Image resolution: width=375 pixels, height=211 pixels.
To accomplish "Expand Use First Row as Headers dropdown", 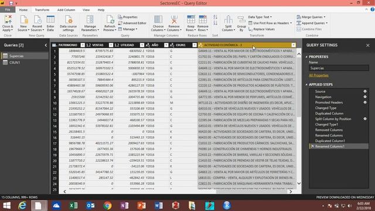I will 291,23.
